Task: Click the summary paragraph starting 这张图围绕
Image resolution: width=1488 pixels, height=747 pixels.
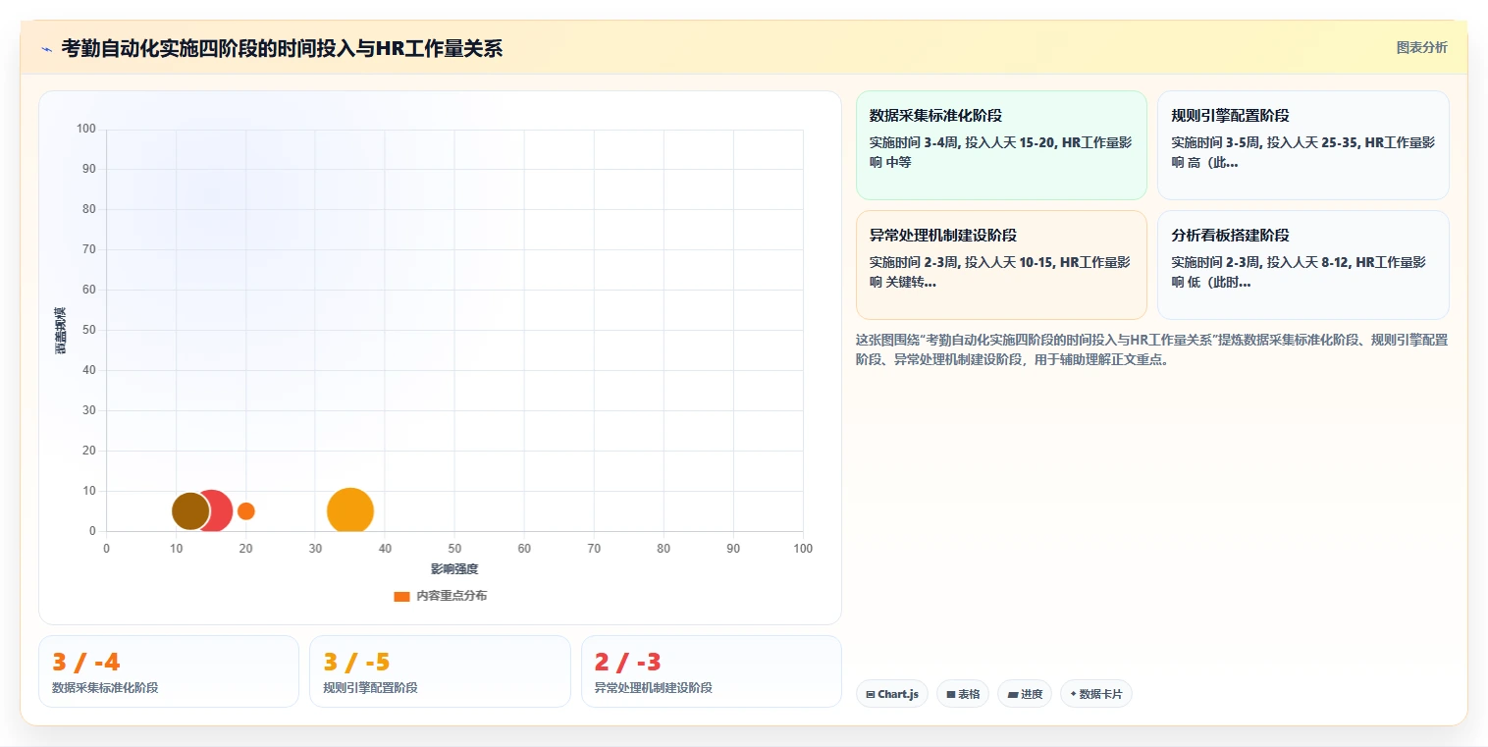Action: click(1152, 349)
